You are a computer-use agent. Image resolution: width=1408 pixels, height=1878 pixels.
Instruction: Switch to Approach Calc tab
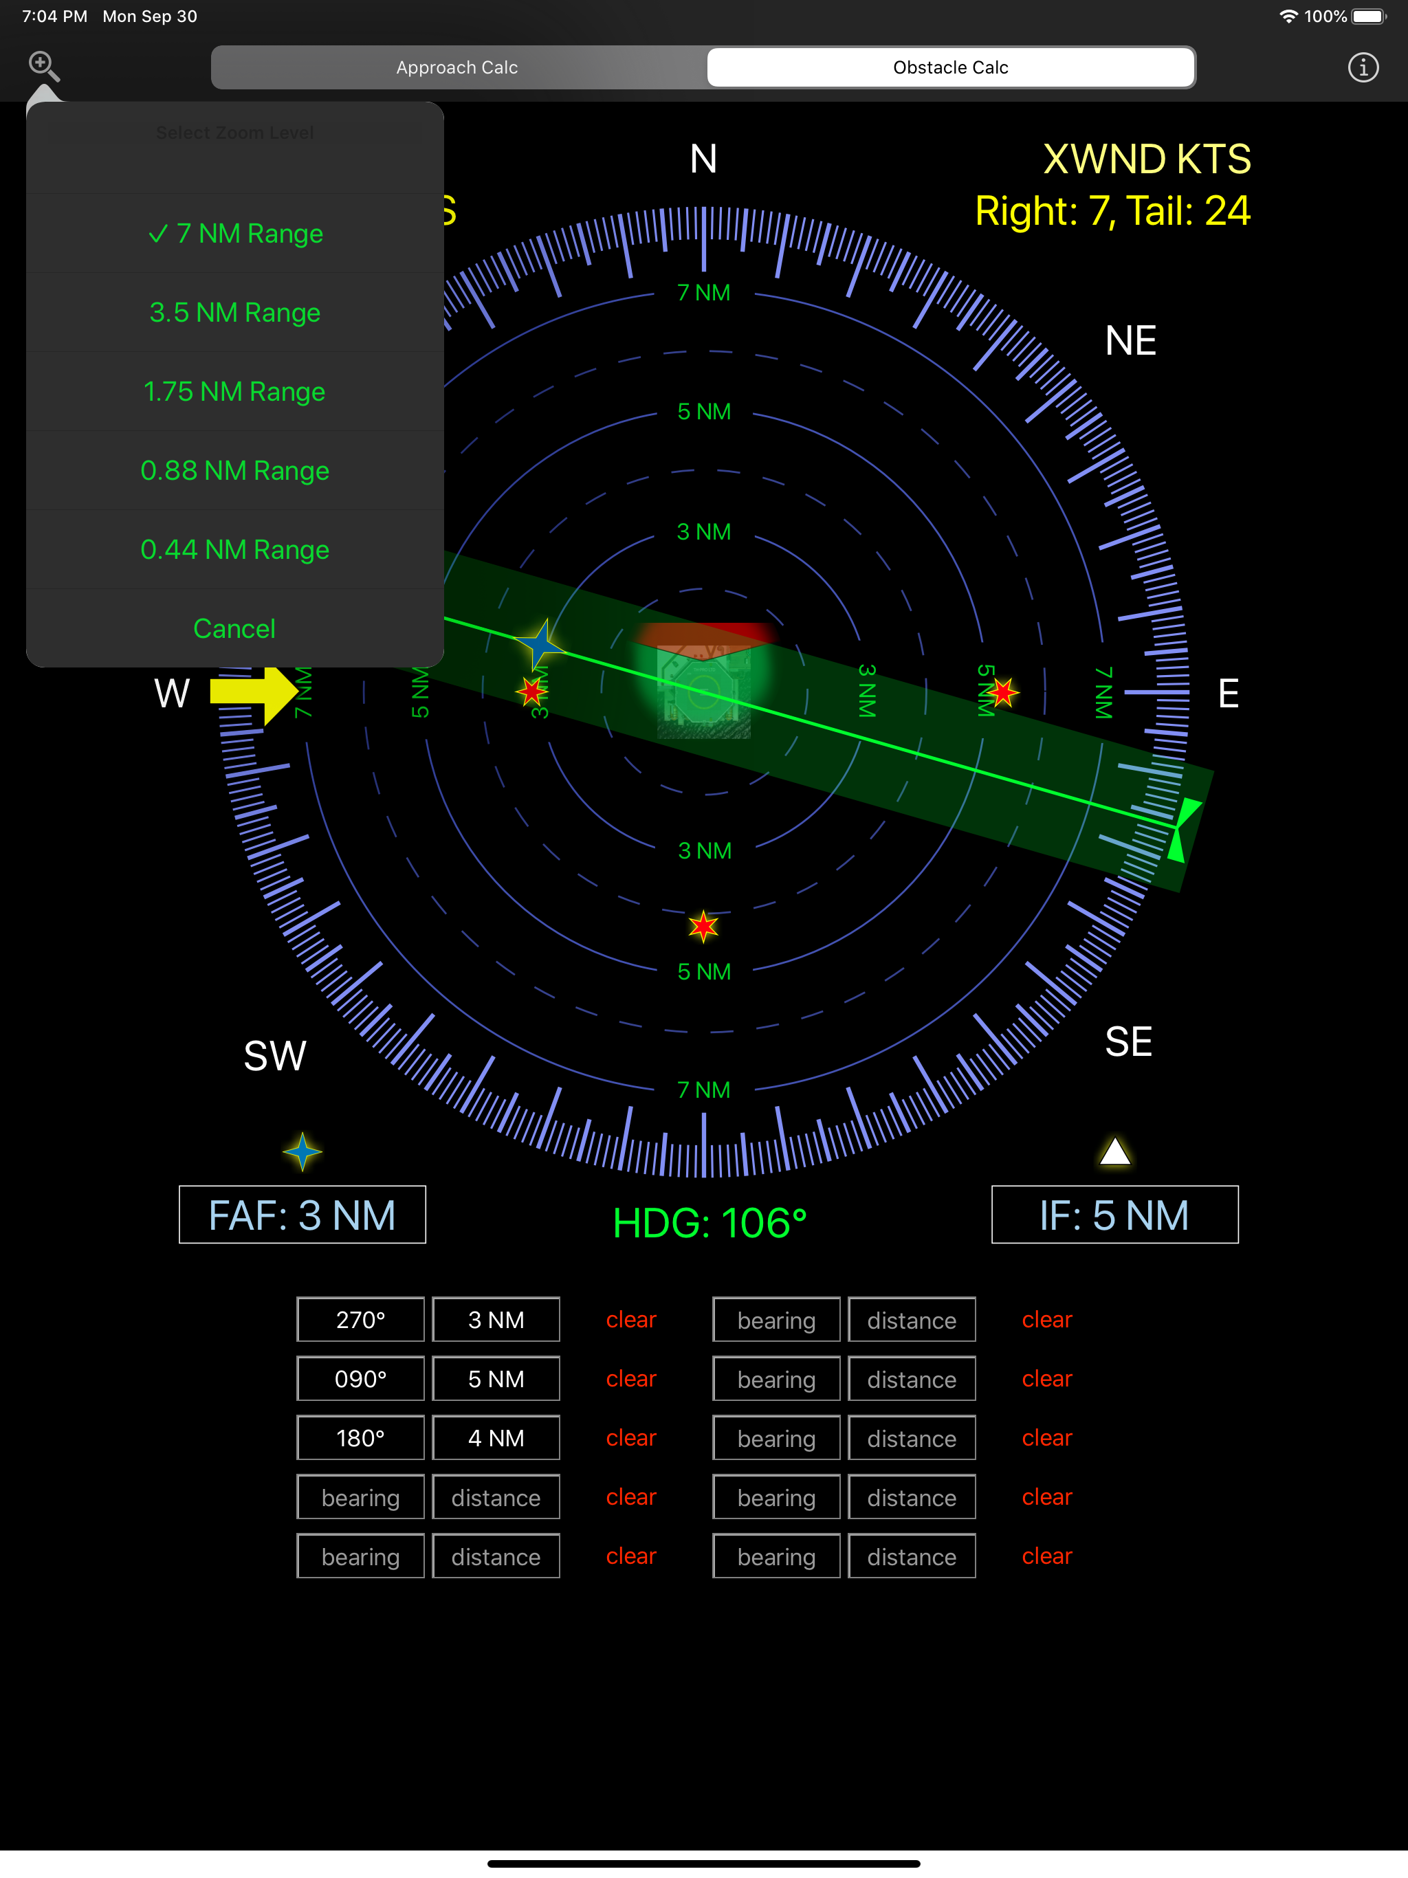click(458, 67)
